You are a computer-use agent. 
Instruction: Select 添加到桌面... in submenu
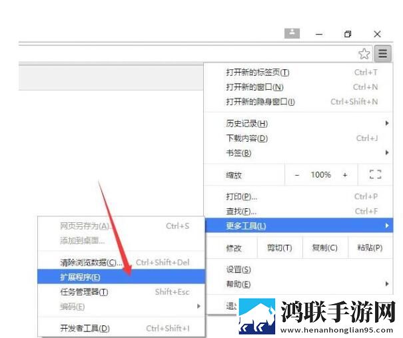coord(121,240)
